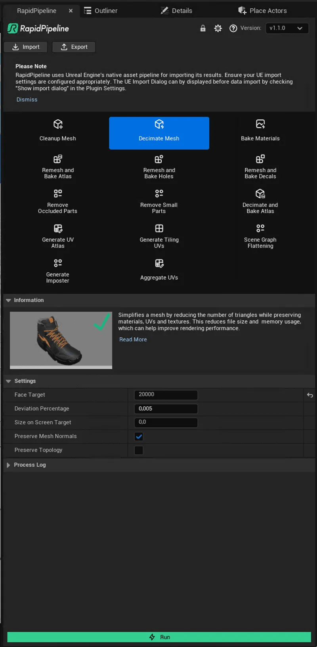Pick the Generate UV Atlas action
This screenshot has width=317, height=647.
point(58,236)
